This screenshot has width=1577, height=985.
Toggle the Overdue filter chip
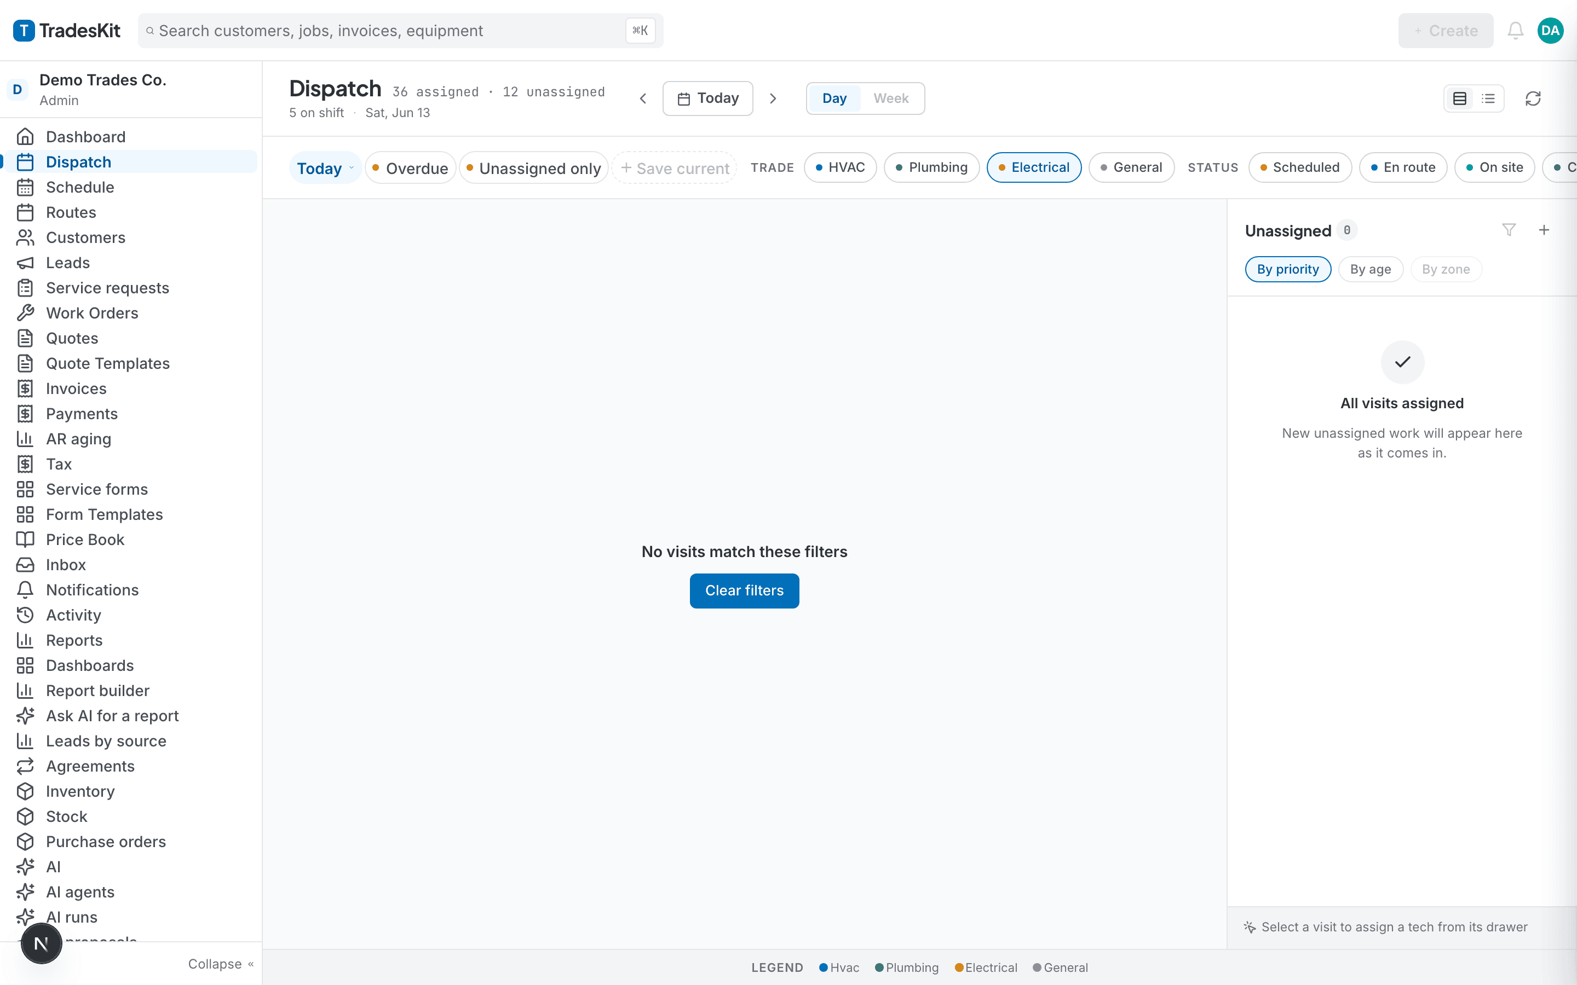click(x=411, y=168)
